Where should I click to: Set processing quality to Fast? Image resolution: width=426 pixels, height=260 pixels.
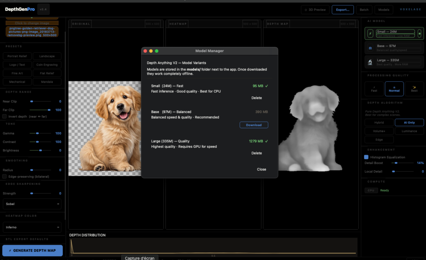pos(374,88)
